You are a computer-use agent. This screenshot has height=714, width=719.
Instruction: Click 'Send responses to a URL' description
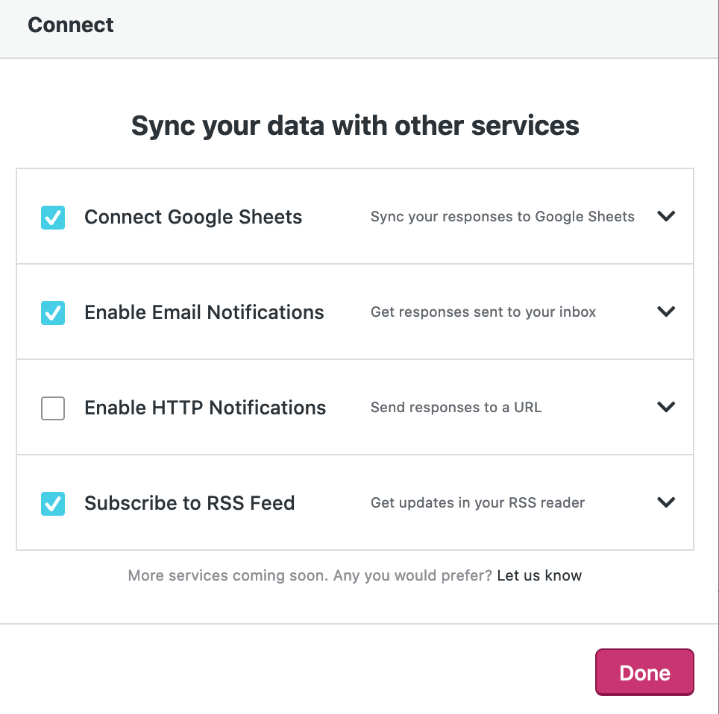pyautogui.click(x=456, y=408)
